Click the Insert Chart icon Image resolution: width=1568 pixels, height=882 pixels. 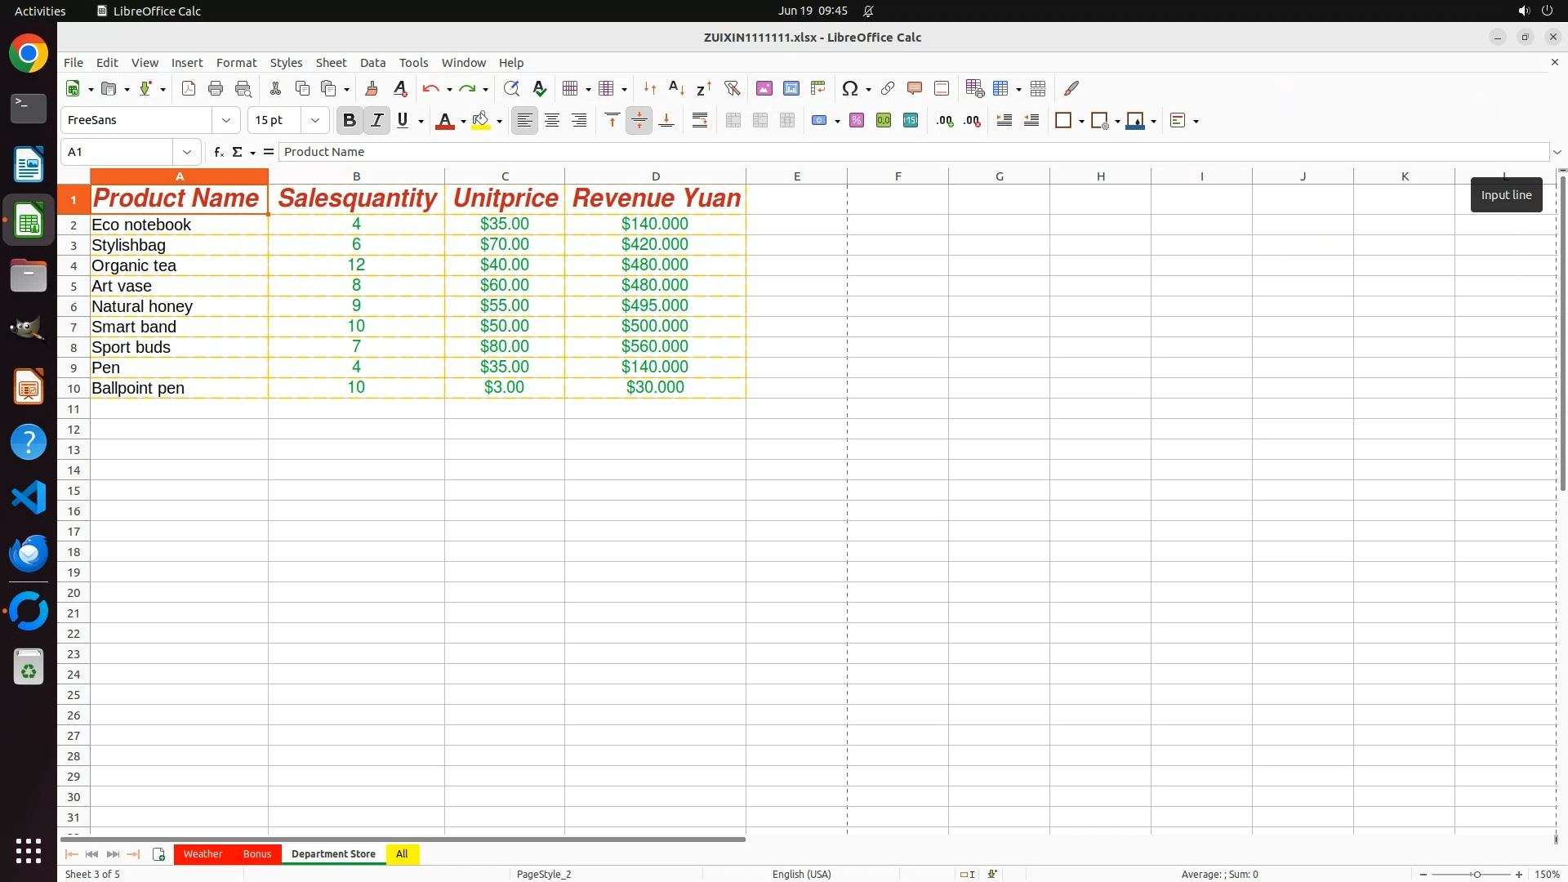791,89
